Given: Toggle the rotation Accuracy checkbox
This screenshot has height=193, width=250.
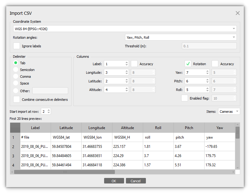Looking at the screenshot, I should 215,64.
